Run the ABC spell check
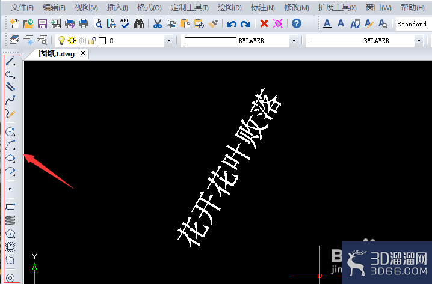432x284 pixels. (125, 23)
